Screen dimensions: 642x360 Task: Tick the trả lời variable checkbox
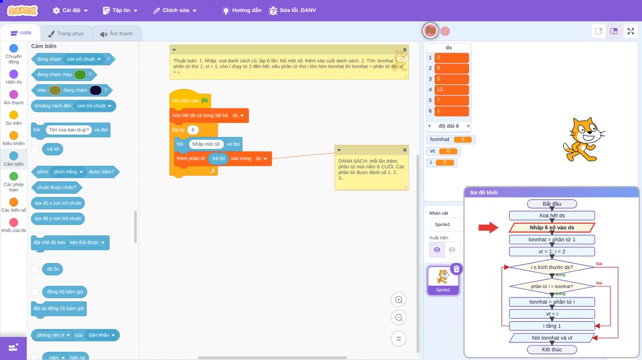35,149
